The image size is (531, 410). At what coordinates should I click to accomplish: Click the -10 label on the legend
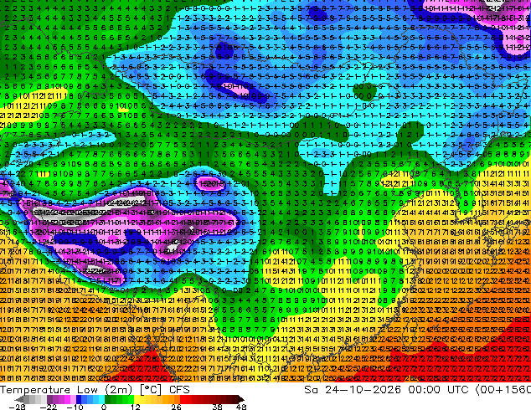pos(75,407)
